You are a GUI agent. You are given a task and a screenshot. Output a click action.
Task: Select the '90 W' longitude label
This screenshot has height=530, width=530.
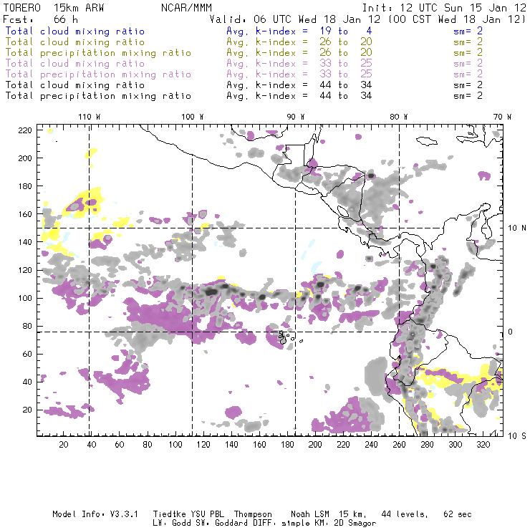click(x=296, y=117)
